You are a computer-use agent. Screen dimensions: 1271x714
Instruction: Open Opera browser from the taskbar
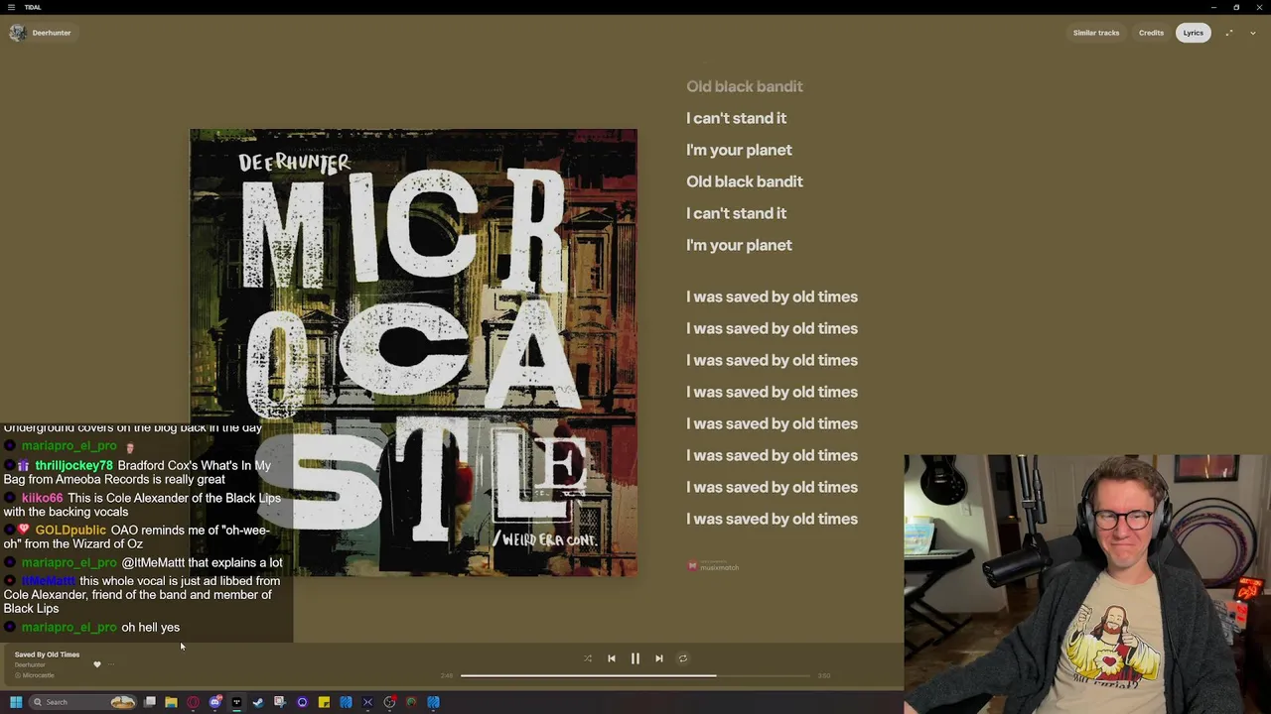tap(193, 702)
